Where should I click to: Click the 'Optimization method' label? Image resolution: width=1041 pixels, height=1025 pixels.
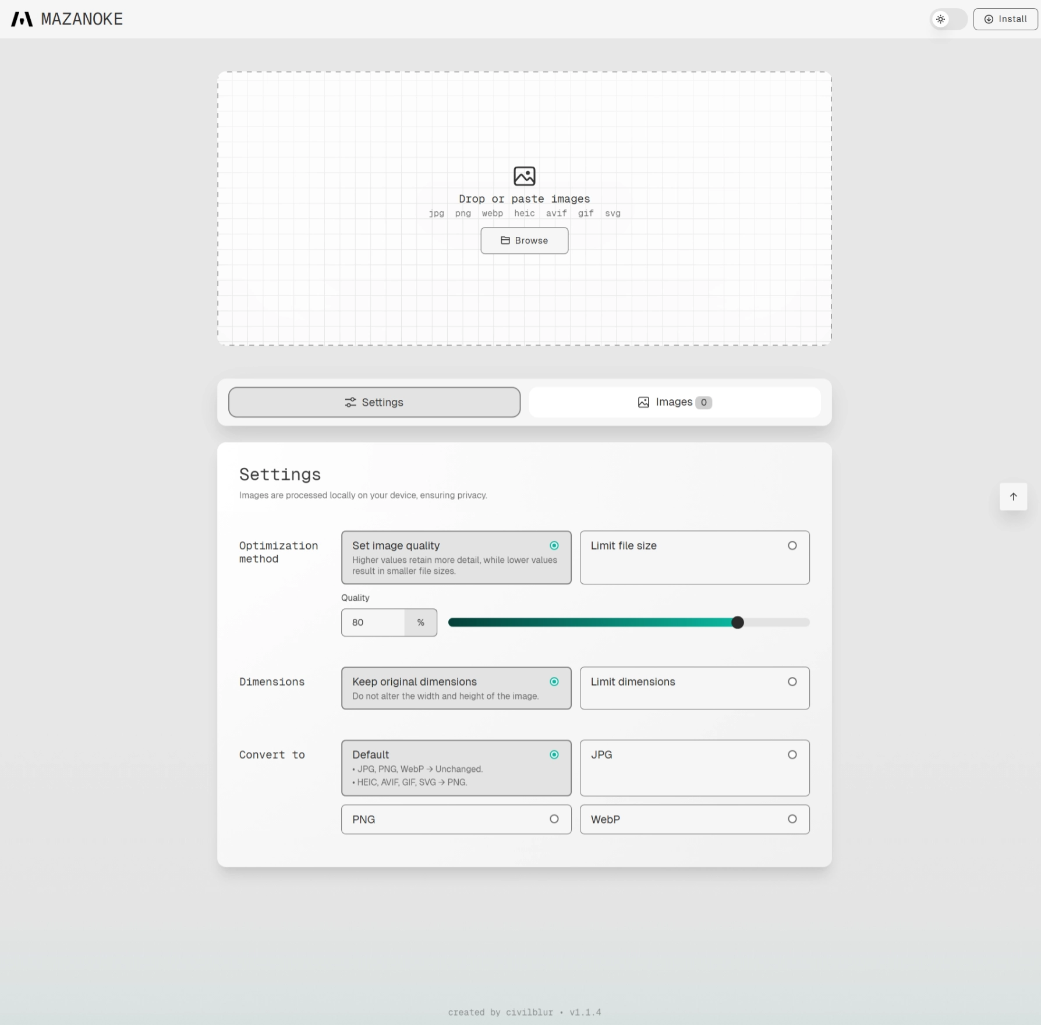278,552
